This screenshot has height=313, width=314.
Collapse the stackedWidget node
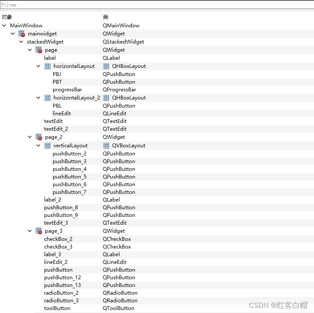click(21, 42)
